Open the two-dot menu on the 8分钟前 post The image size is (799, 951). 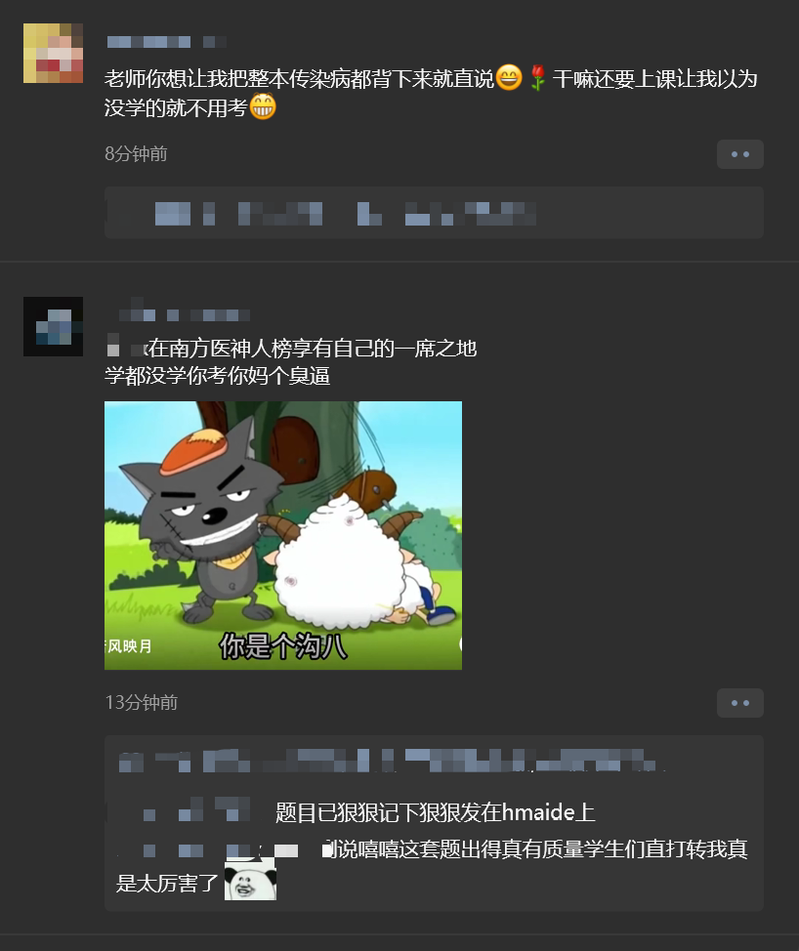[739, 154]
